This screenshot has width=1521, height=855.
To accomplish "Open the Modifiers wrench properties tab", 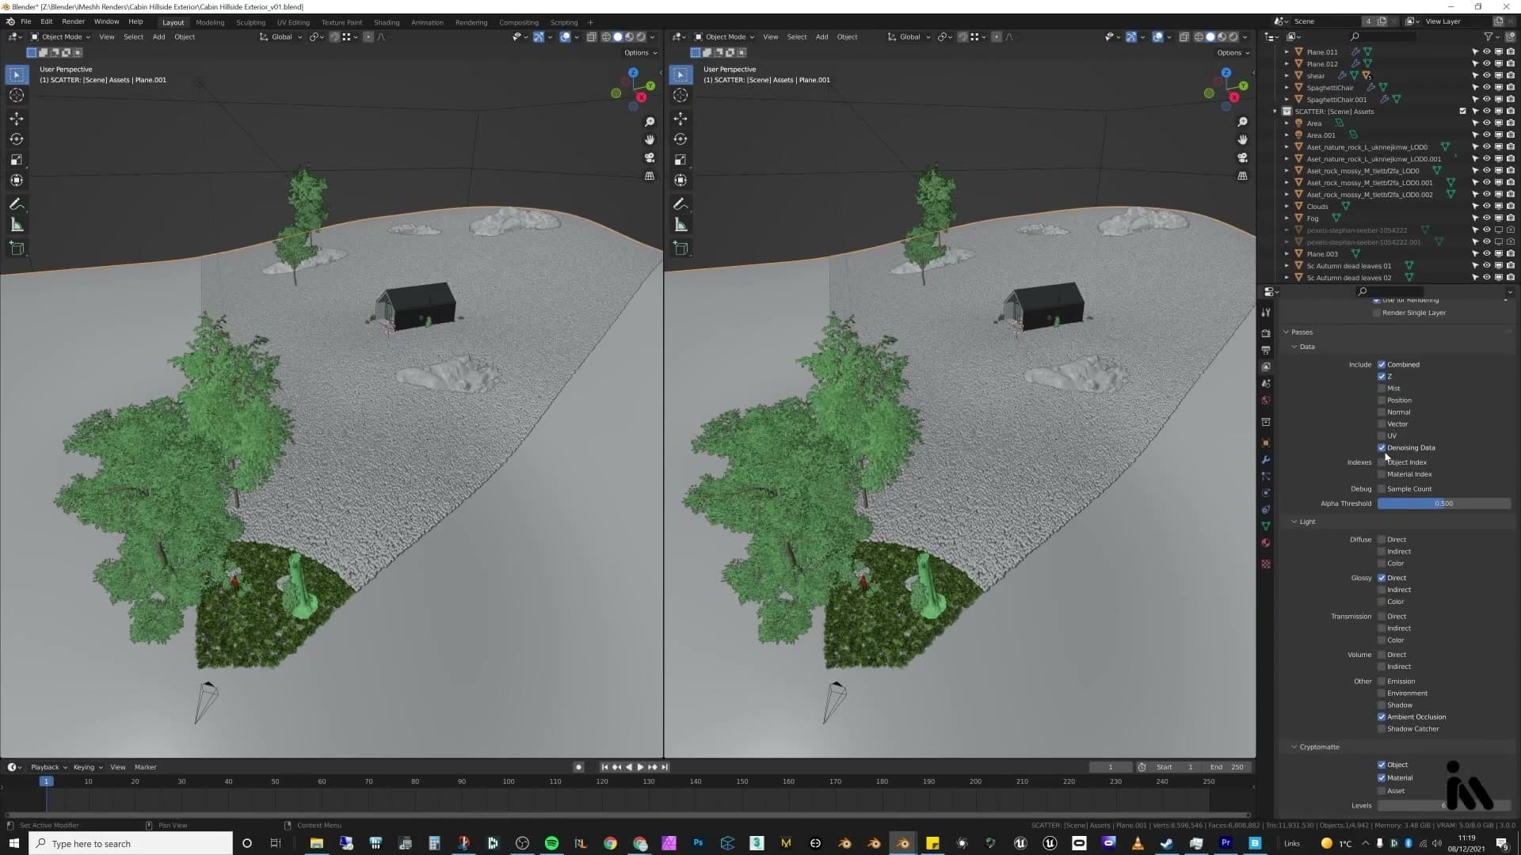I will click(x=1266, y=459).
